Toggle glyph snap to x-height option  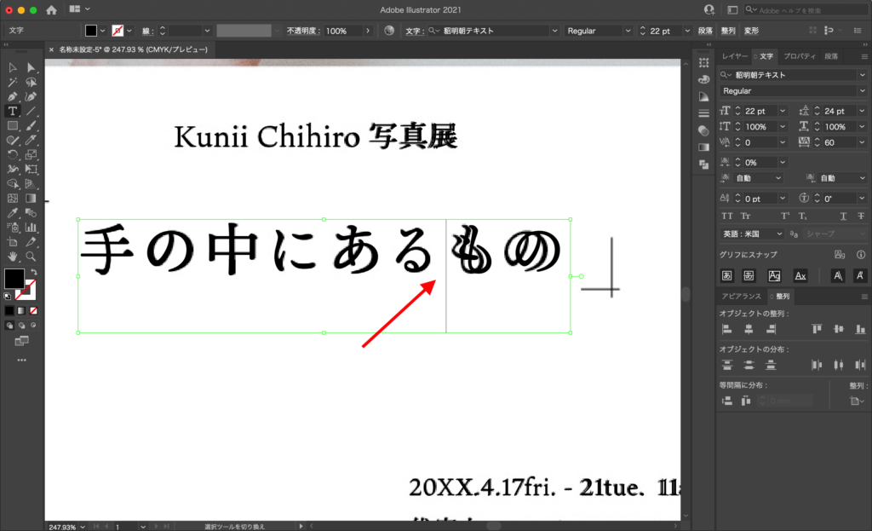pos(800,275)
